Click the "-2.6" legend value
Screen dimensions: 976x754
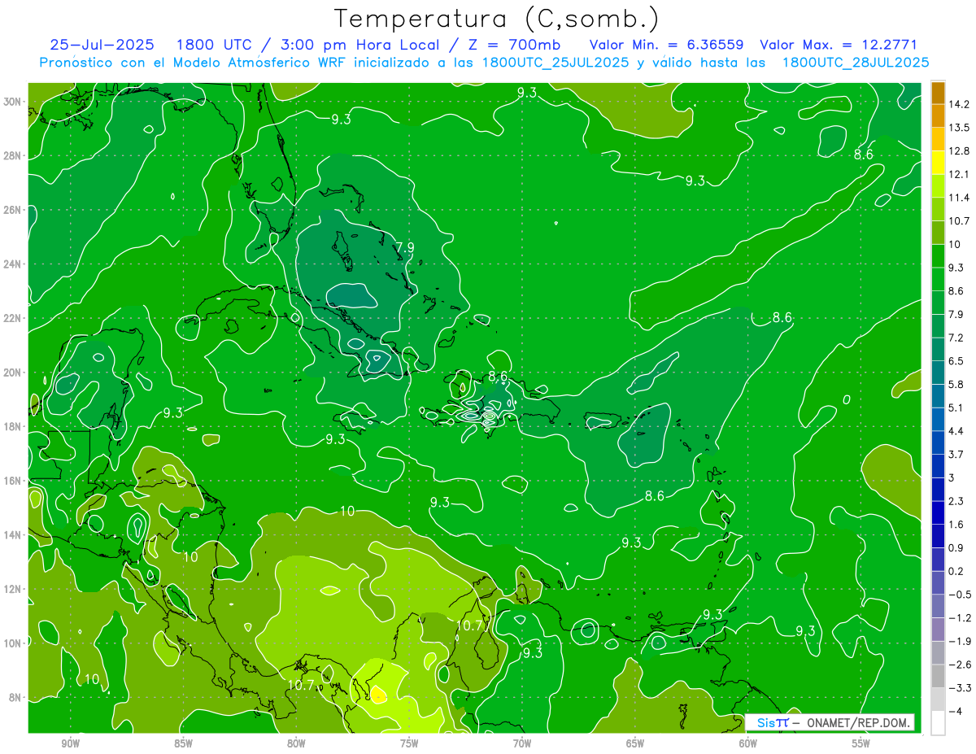click(x=958, y=665)
